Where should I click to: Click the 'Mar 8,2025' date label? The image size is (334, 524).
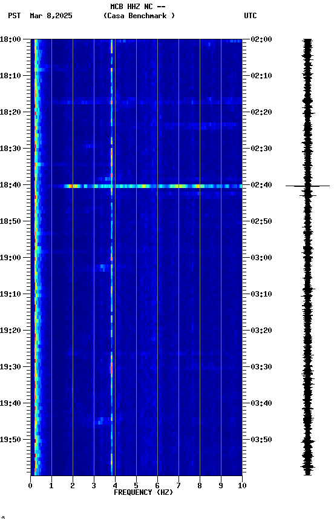pyautogui.click(x=51, y=16)
